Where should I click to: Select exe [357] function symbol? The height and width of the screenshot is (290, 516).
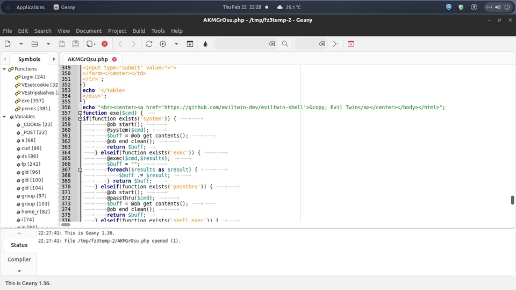33,101
